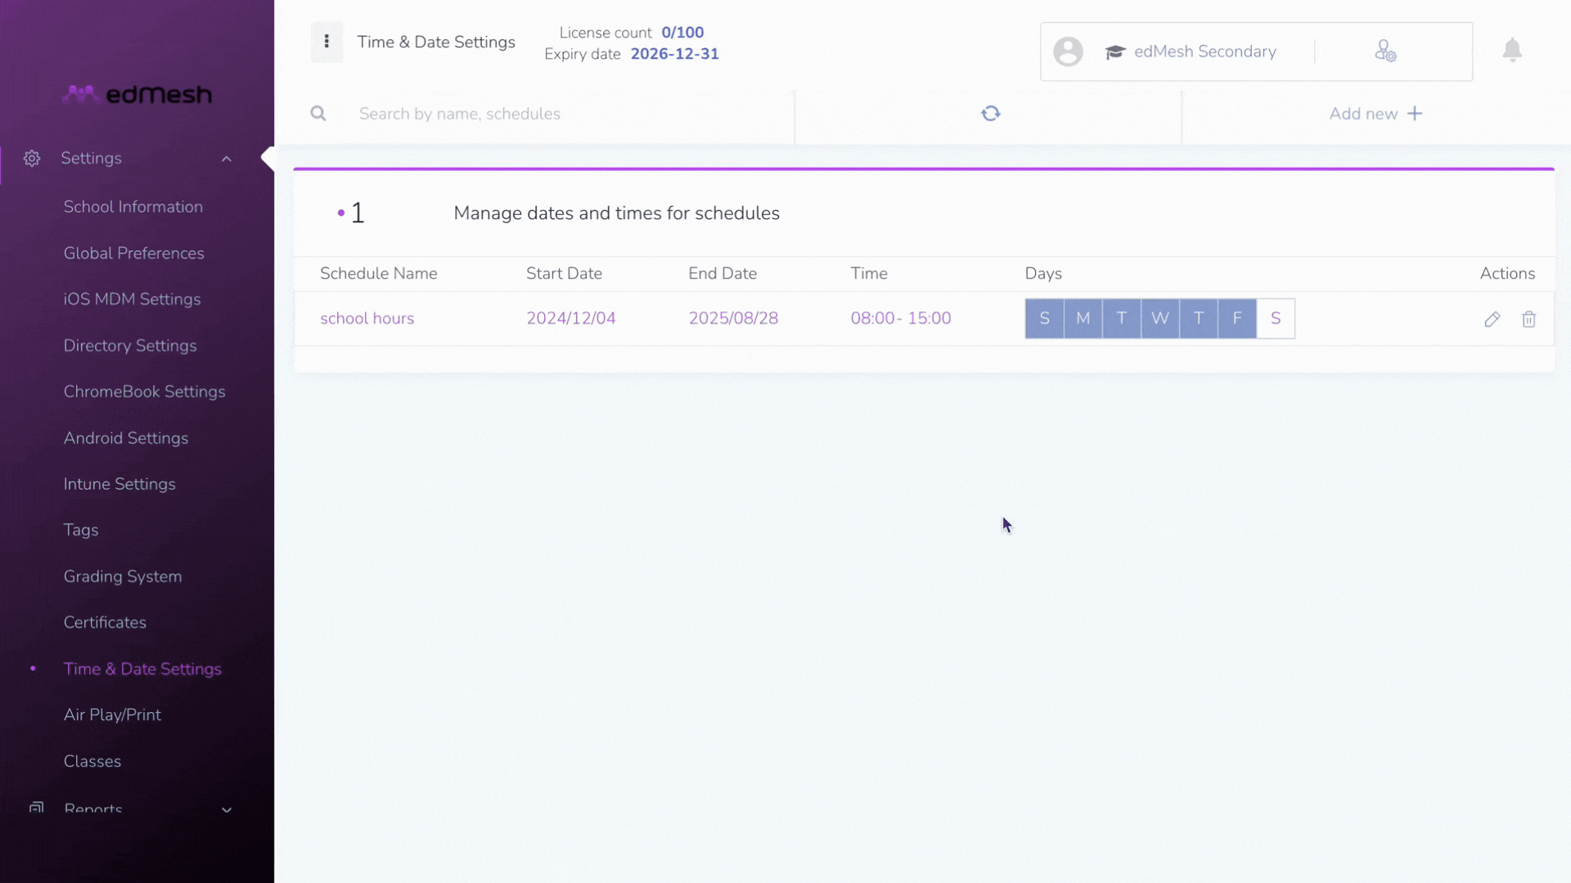Click the profile avatar icon
This screenshot has height=883, width=1571.
[x=1068, y=52]
